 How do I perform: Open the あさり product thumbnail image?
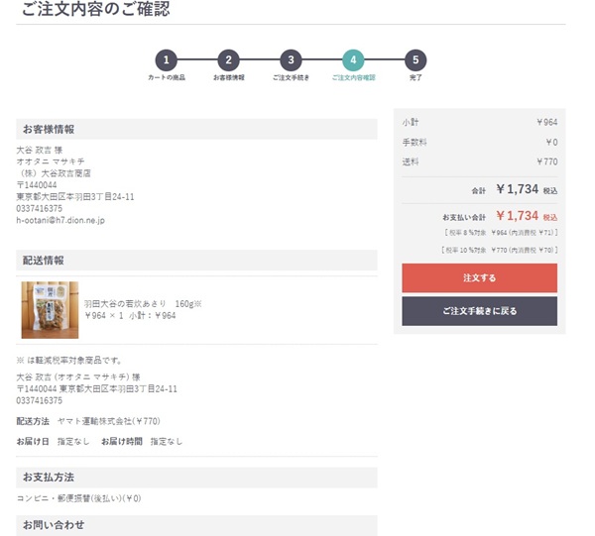pos(50,310)
